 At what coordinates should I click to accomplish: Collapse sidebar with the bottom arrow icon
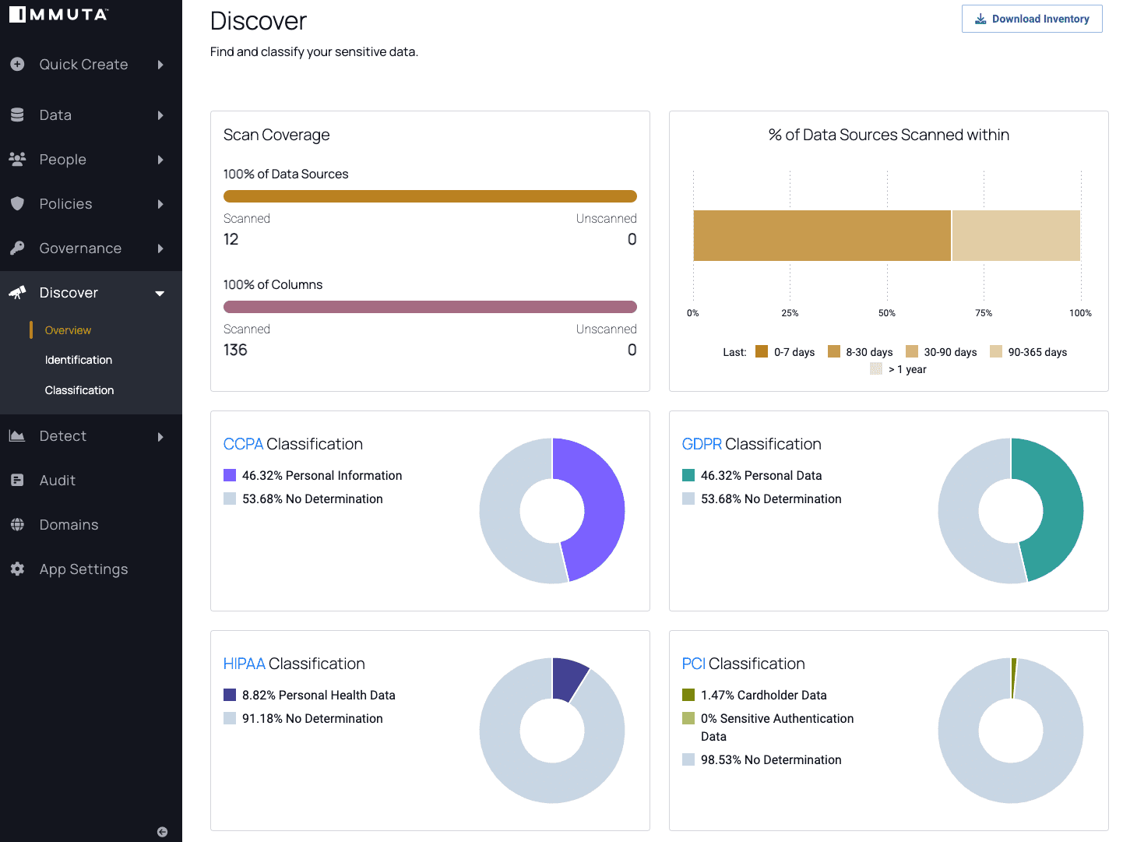[x=162, y=832]
